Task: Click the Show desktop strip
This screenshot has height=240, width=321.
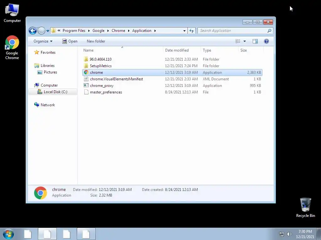Action: [x=319, y=234]
